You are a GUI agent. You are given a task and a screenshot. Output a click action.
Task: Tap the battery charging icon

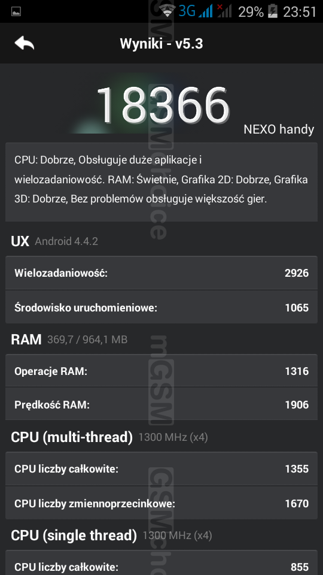click(x=273, y=11)
